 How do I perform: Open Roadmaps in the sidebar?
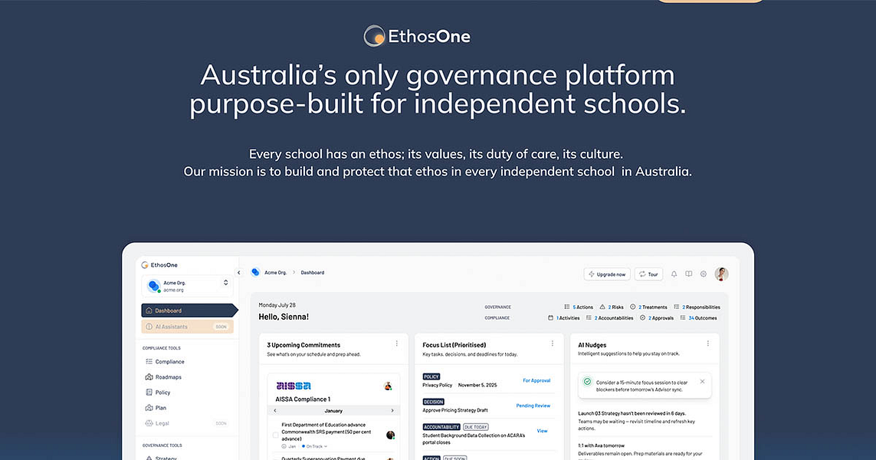tap(163, 376)
